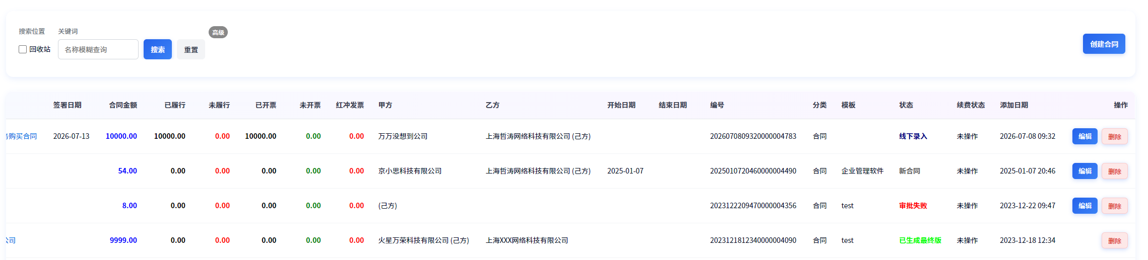Viewport: 1148px width, 260px height.
Task: Click the 重置 reset button
Action: pyautogui.click(x=191, y=49)
